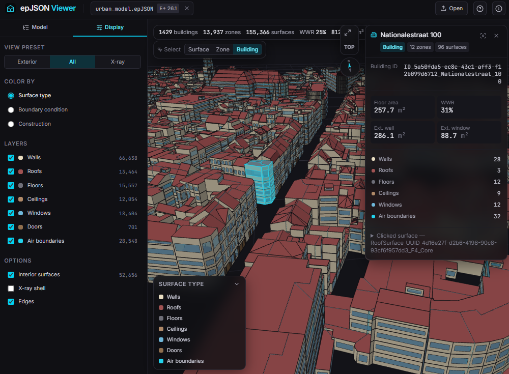509x374 pixels.
Task: Click the E+ 26.1 version badge
Action: [x=168, y=9]
